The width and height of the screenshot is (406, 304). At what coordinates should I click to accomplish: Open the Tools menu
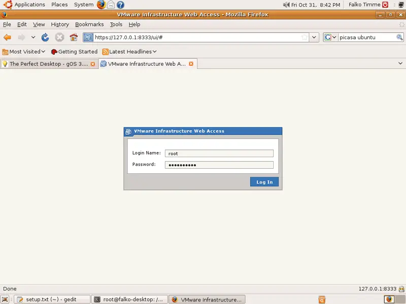point(116,24)
